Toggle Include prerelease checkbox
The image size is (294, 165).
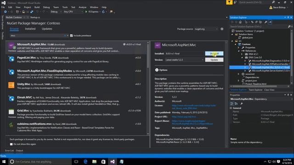[x=72, y=36]
